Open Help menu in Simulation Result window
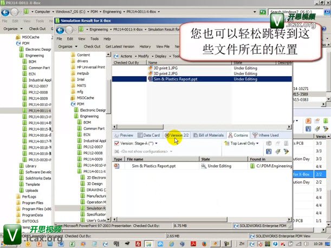Viewport: 331px width, 248px height. (x=107, y=39)
